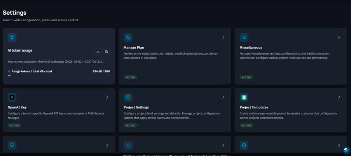
Task: Open OpenAI Key via its chevron arrow
Action: coord(107,98)
